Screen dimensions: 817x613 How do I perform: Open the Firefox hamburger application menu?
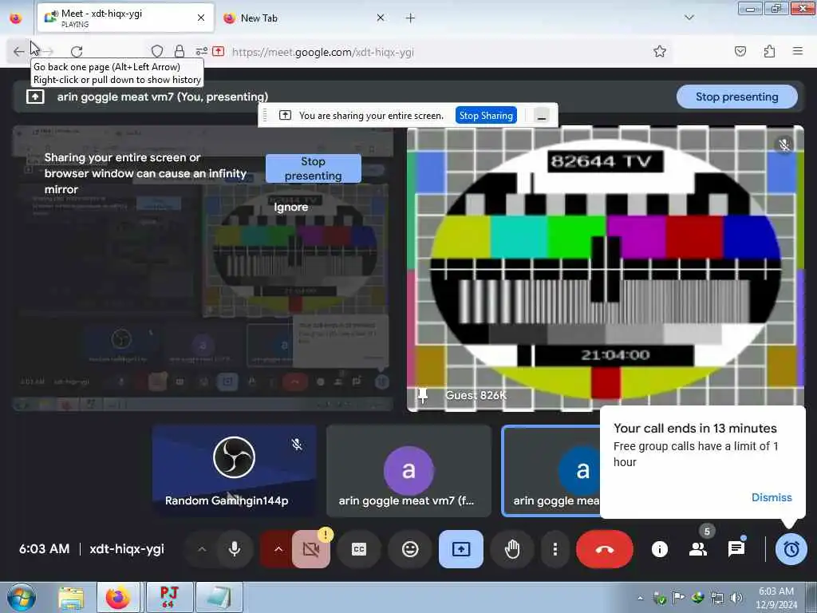(x=798, y=52)
